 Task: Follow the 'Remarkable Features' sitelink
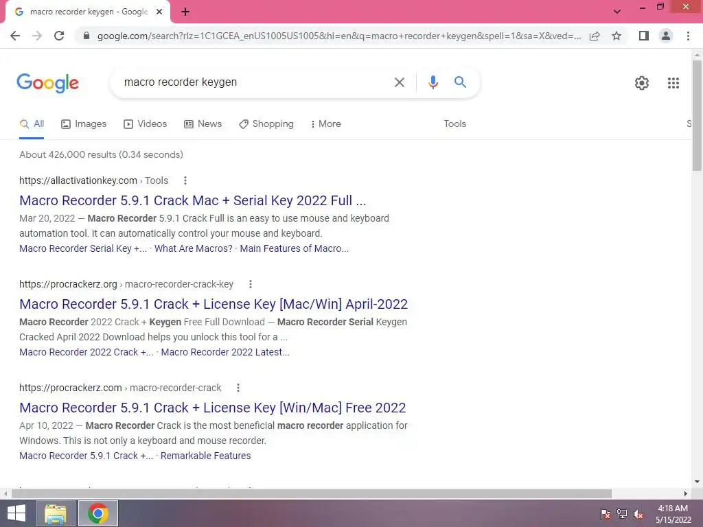[x=206, y=456]
